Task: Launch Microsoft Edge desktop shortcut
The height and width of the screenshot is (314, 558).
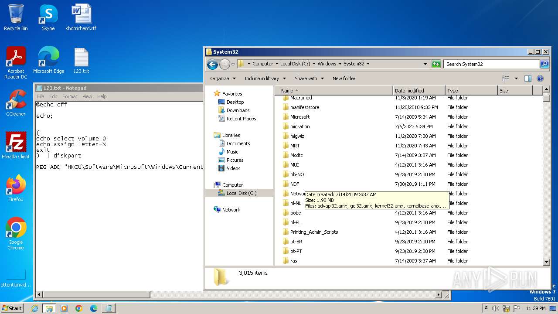Action: (x=48, y=60)
